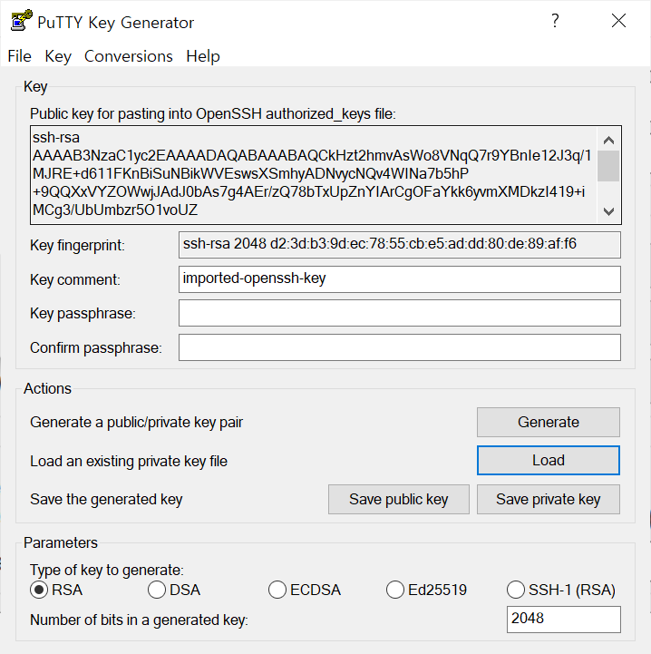Click the PuTTYgen icon in title bar
The height and width of the screenshot is (654, 651).
pyautogui.click(x=21, y=21)
